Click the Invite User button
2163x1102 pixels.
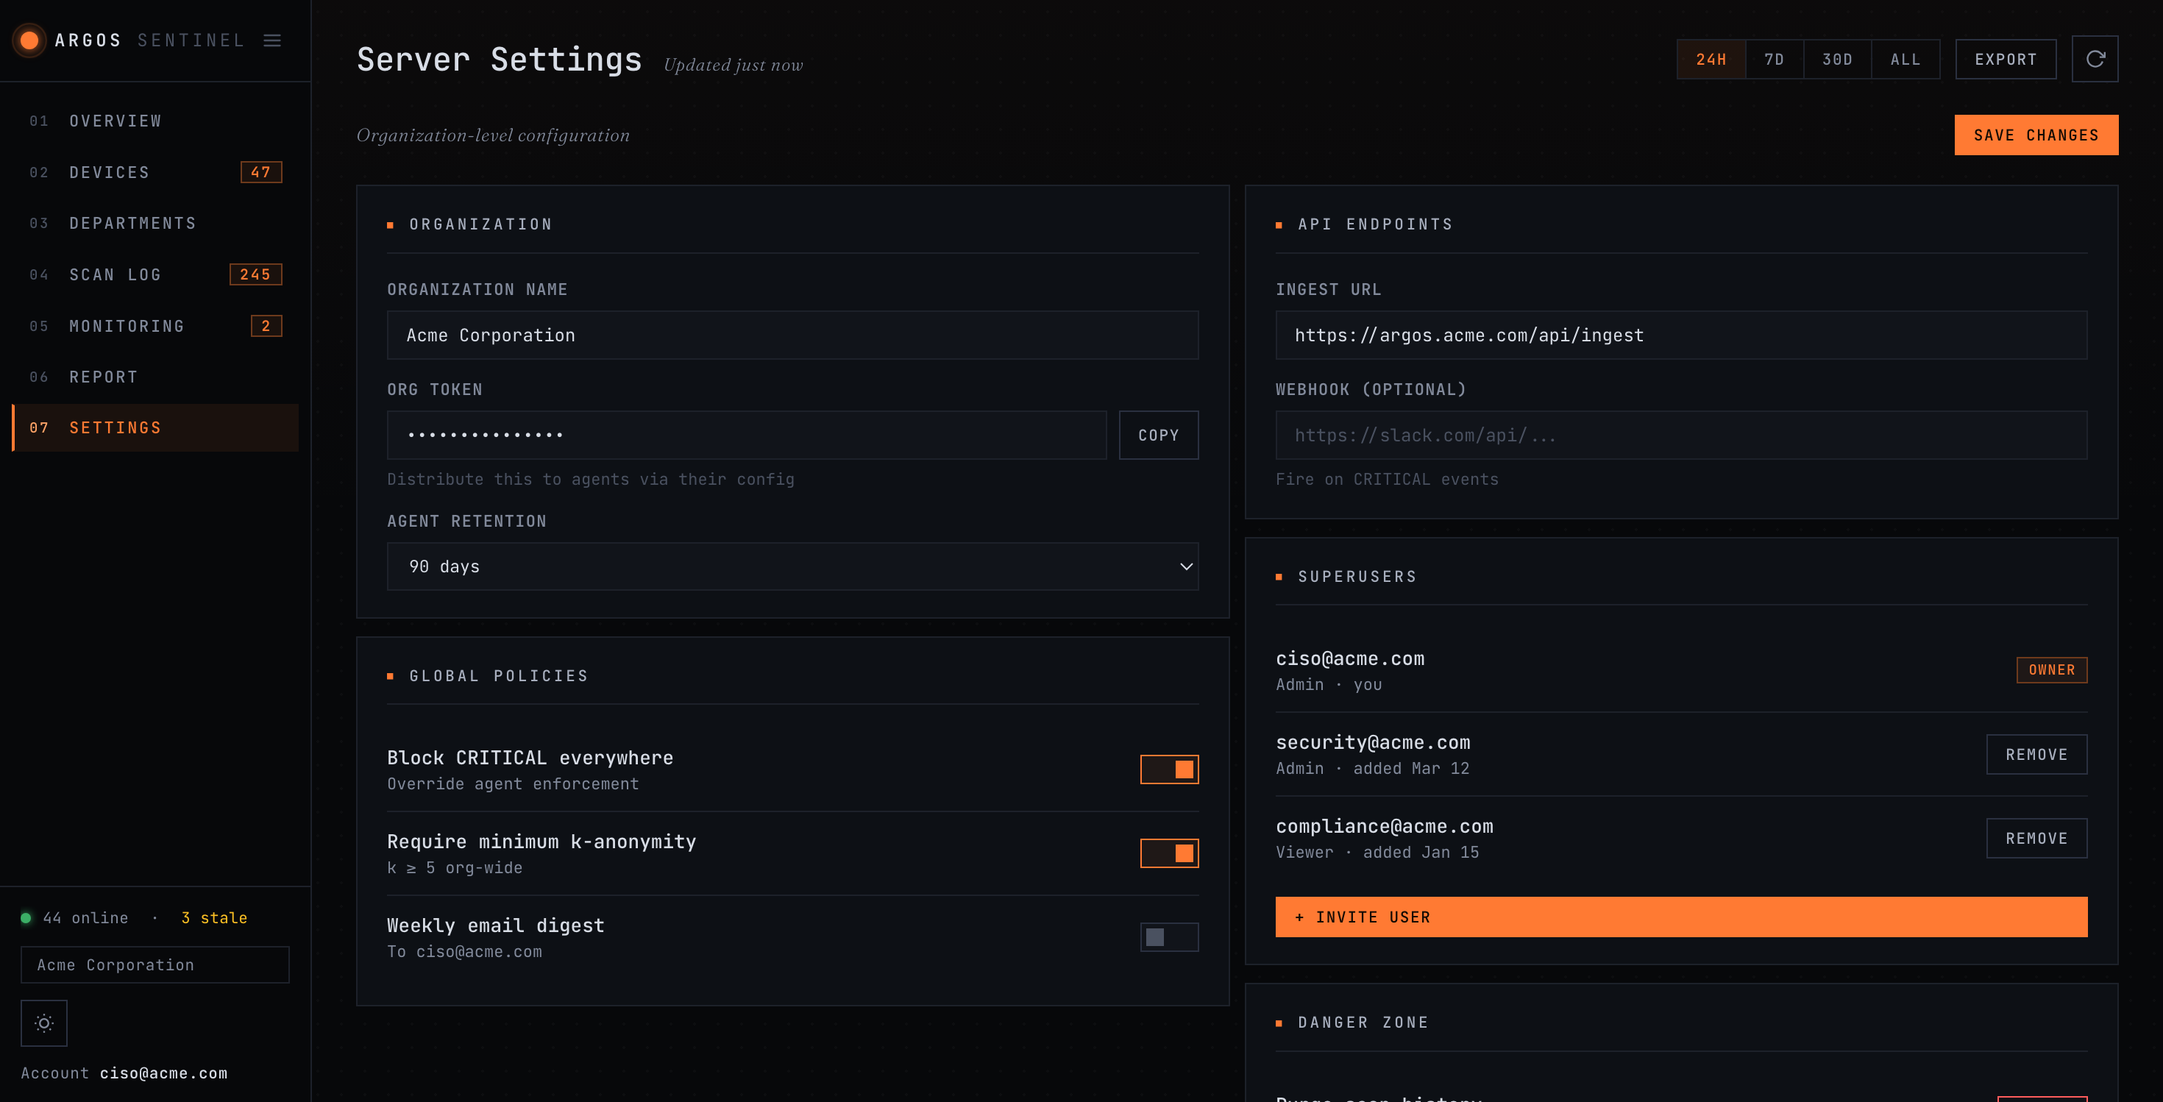pos(1681,917)
